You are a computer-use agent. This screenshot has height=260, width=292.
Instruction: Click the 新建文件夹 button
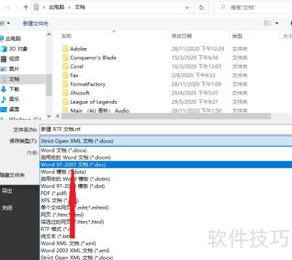click(36, 23)
